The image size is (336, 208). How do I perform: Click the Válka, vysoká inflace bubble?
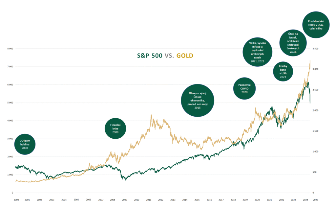tap(258, 52)
